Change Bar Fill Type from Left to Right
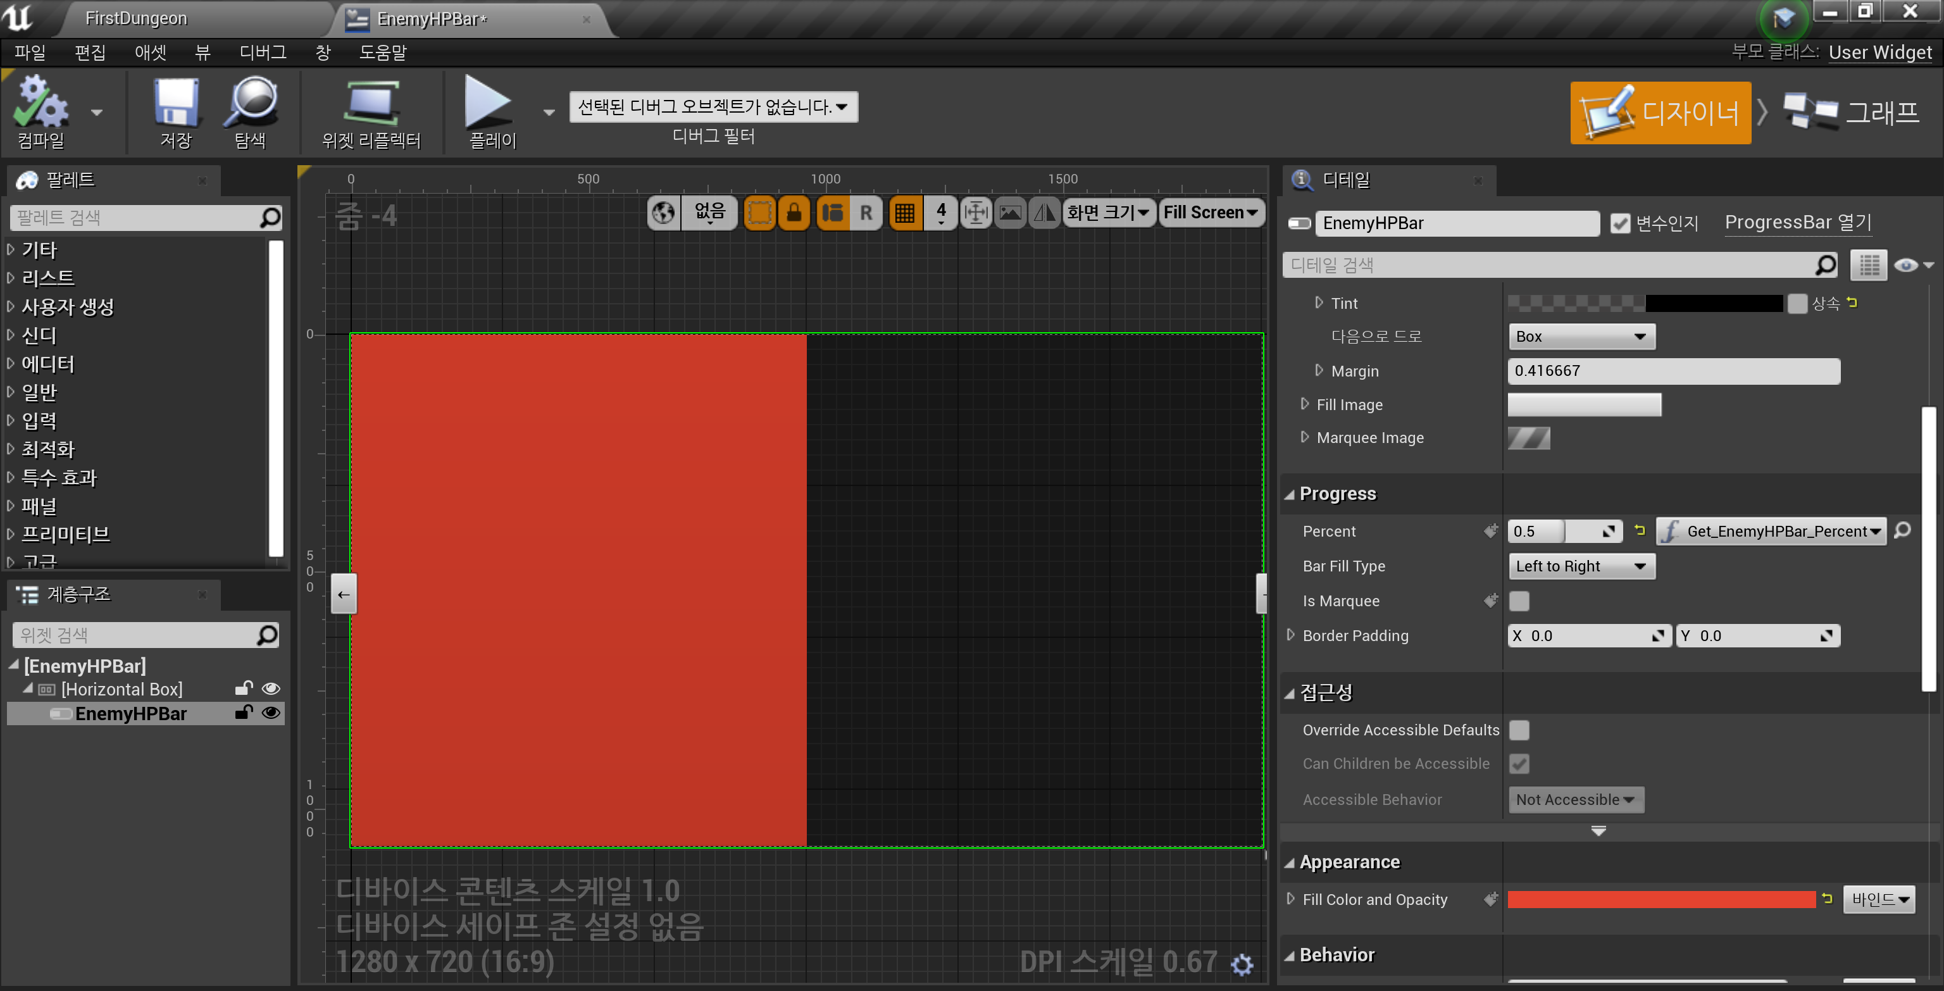The height and width of the screenshot is (991, 1944). click(x=1581, y=566)
